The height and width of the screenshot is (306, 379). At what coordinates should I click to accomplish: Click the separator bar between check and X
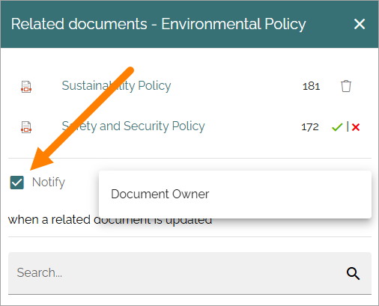348,126
